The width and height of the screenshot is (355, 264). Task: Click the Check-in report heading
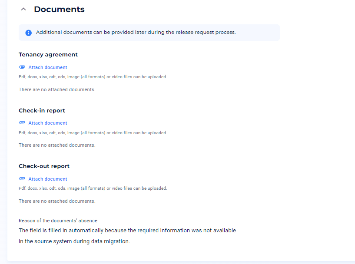point(42,110)
